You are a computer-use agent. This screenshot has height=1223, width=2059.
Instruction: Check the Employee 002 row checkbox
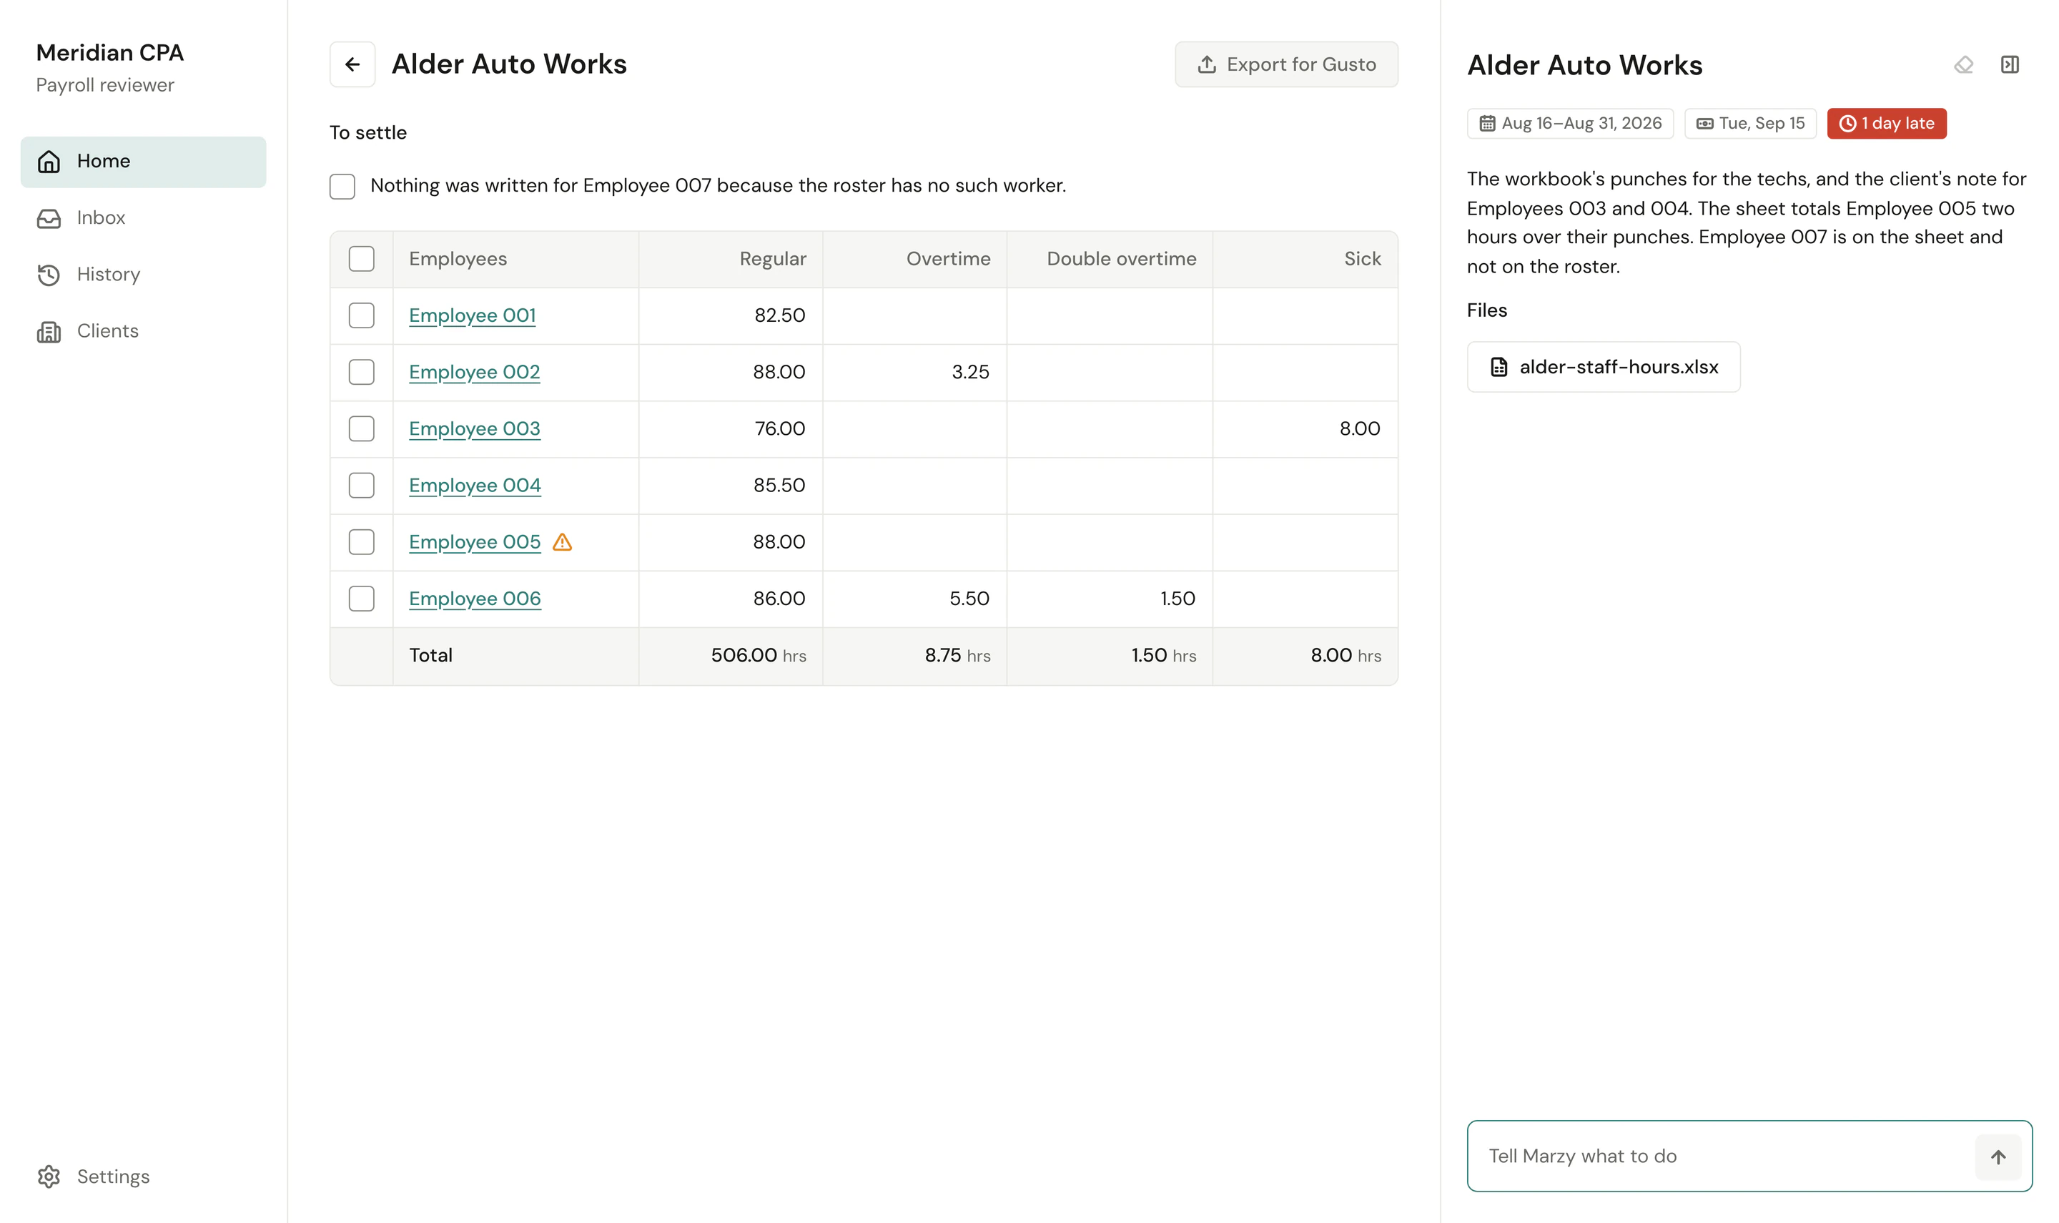tap(362, 372)
